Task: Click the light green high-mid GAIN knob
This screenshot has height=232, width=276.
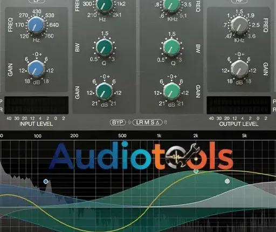Action: point(171,92)
